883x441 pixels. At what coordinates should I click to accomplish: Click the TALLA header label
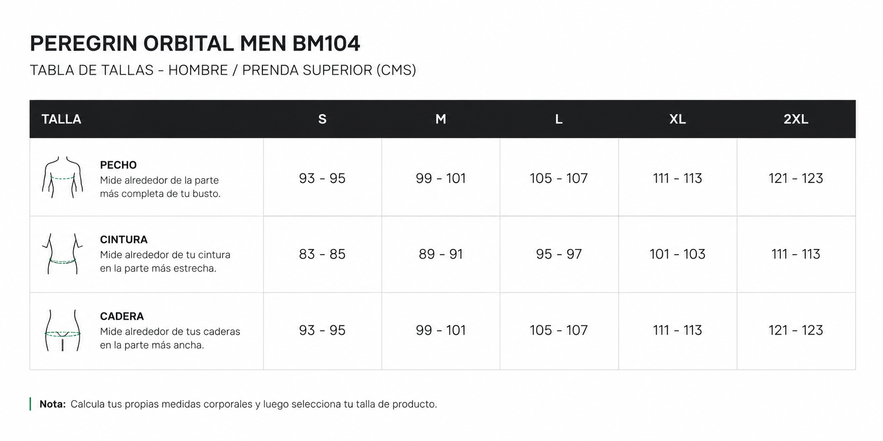[61, 119]
